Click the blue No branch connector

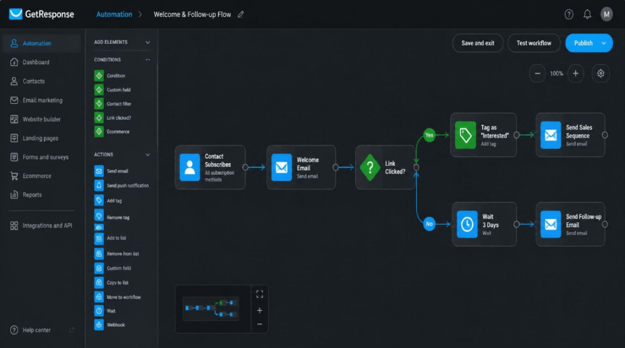(x=429, y=224)
